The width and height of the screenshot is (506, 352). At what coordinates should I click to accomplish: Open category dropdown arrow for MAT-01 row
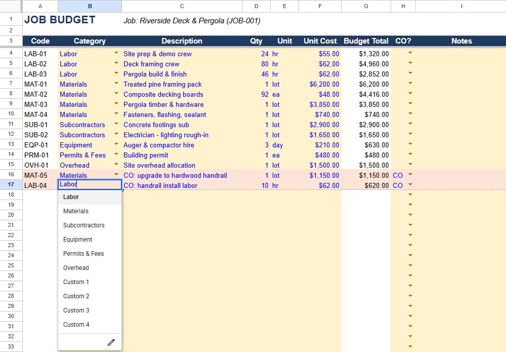click(116, 84)
